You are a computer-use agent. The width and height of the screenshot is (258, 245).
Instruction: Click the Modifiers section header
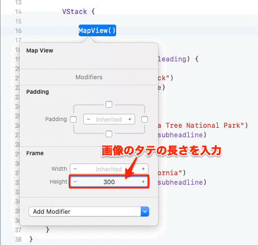point(89,77)
